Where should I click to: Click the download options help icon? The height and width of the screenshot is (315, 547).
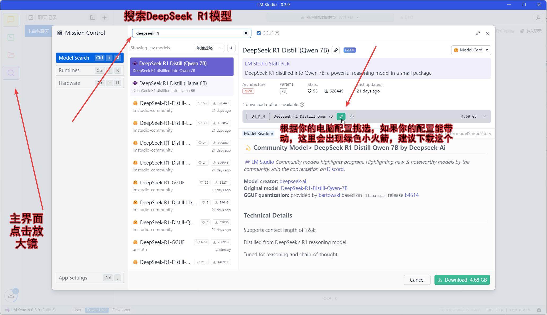(302, 105)
